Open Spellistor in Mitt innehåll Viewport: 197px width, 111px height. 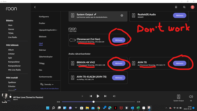[x=12, y=82]
